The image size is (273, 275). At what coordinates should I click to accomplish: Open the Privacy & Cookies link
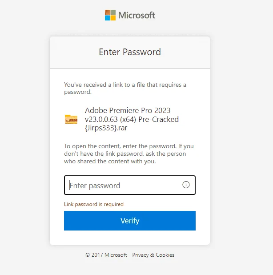coord(153,255)
